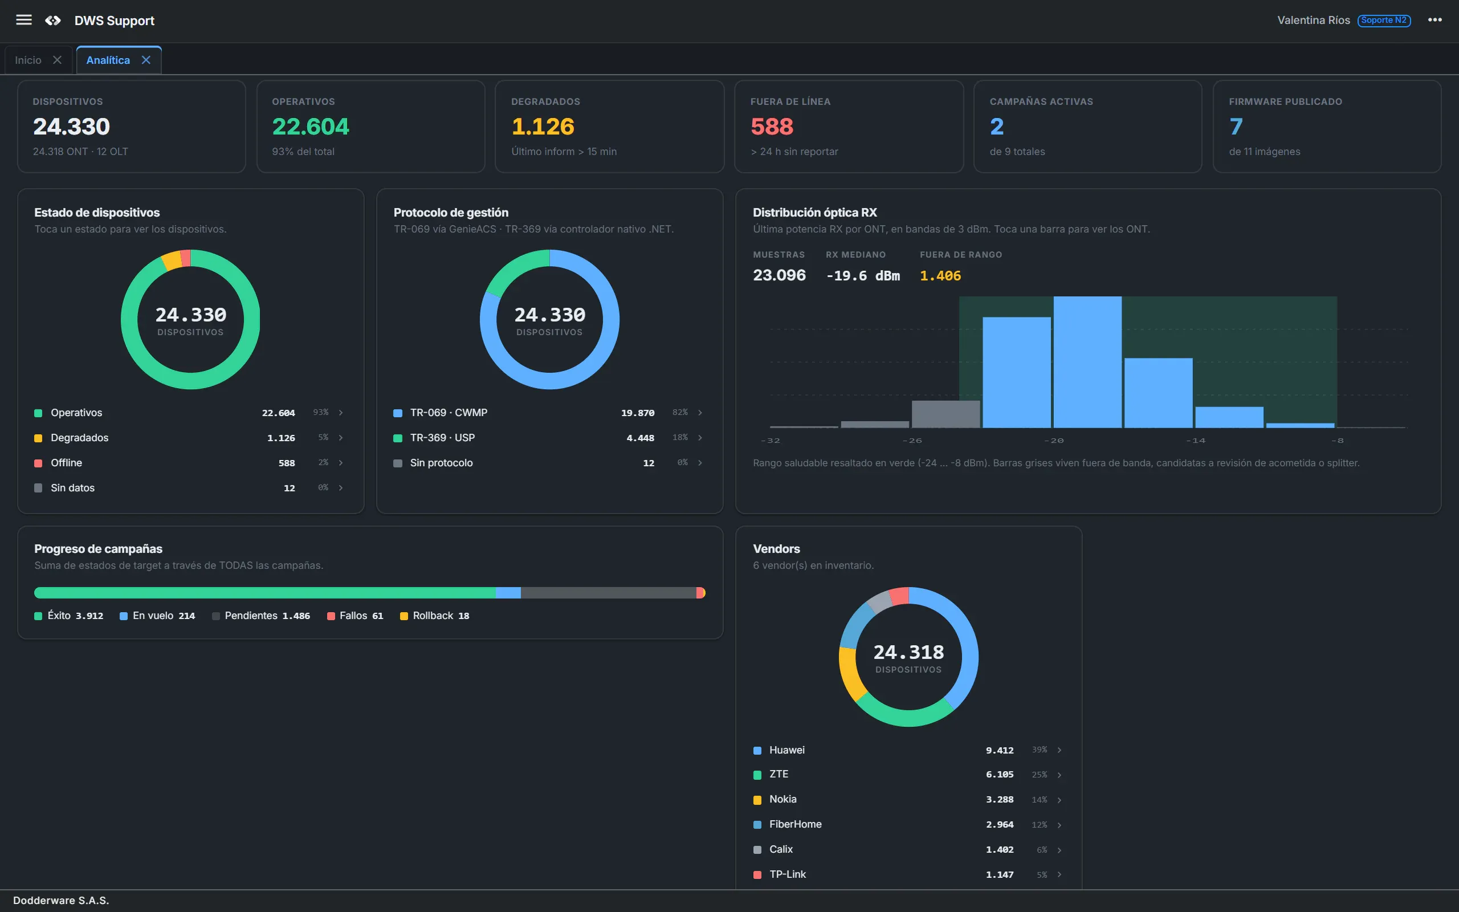Click the tallest RX histogram bar

(x=1087, y=362)
